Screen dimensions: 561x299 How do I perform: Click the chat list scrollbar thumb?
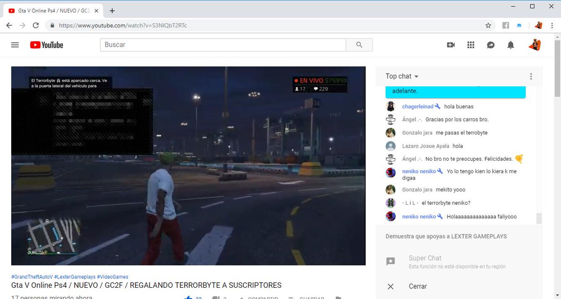click(539, 218)
